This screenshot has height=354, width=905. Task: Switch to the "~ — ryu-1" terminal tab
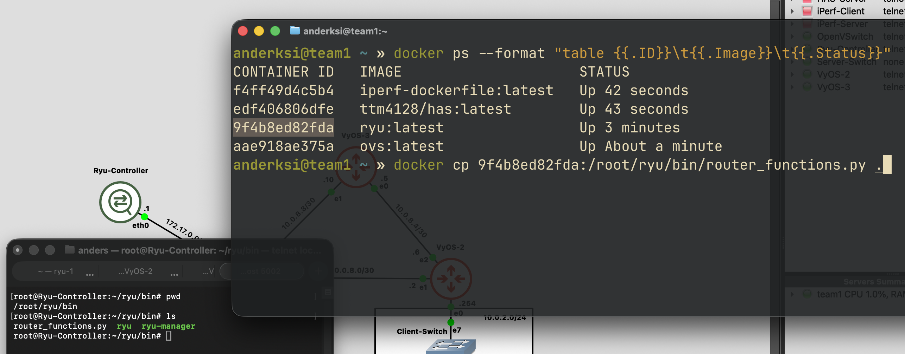pyautogui.click(x=56, y=271)
